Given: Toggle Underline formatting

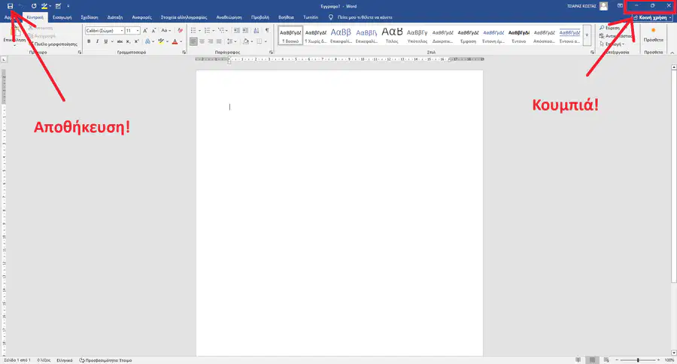Looking at the screenshot, I should click(x=105, y=41).
